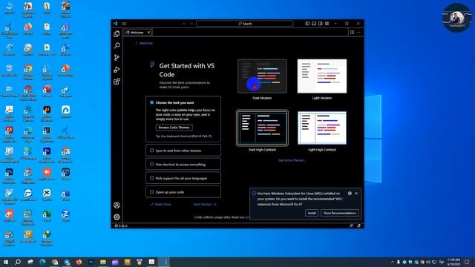The height and width of the screenshot is (267, 475).
Task: Click the Next Section link
Action: 205,205
